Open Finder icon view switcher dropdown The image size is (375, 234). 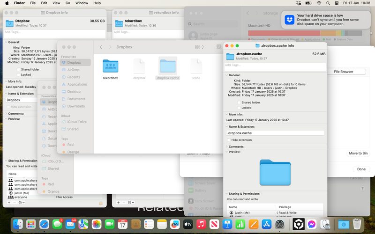[x=200, y=47]
